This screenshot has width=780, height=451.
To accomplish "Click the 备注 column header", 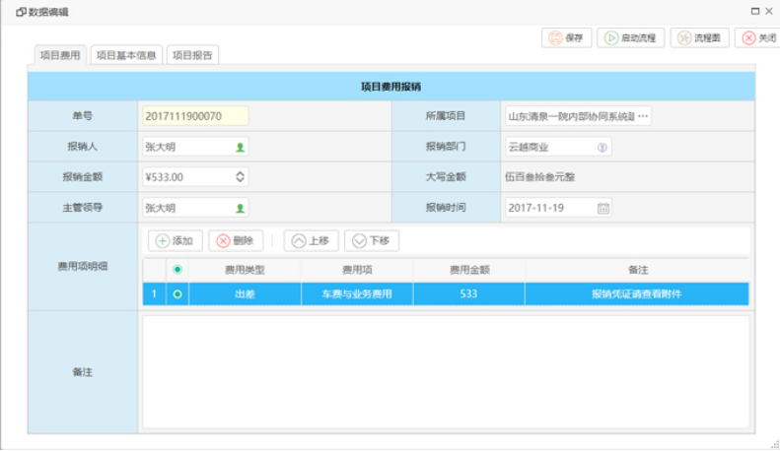I will [637, 270].
